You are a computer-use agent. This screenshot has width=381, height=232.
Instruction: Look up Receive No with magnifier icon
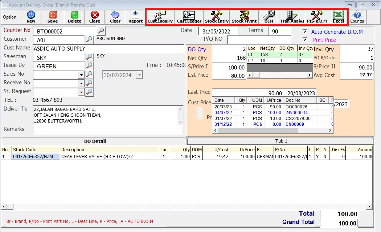(x=89, y=83)
